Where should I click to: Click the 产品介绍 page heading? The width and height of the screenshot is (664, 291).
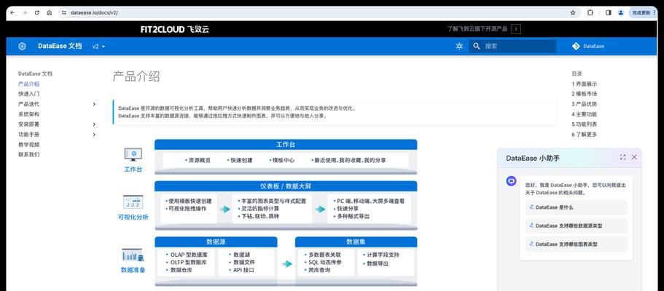point(136,76)
